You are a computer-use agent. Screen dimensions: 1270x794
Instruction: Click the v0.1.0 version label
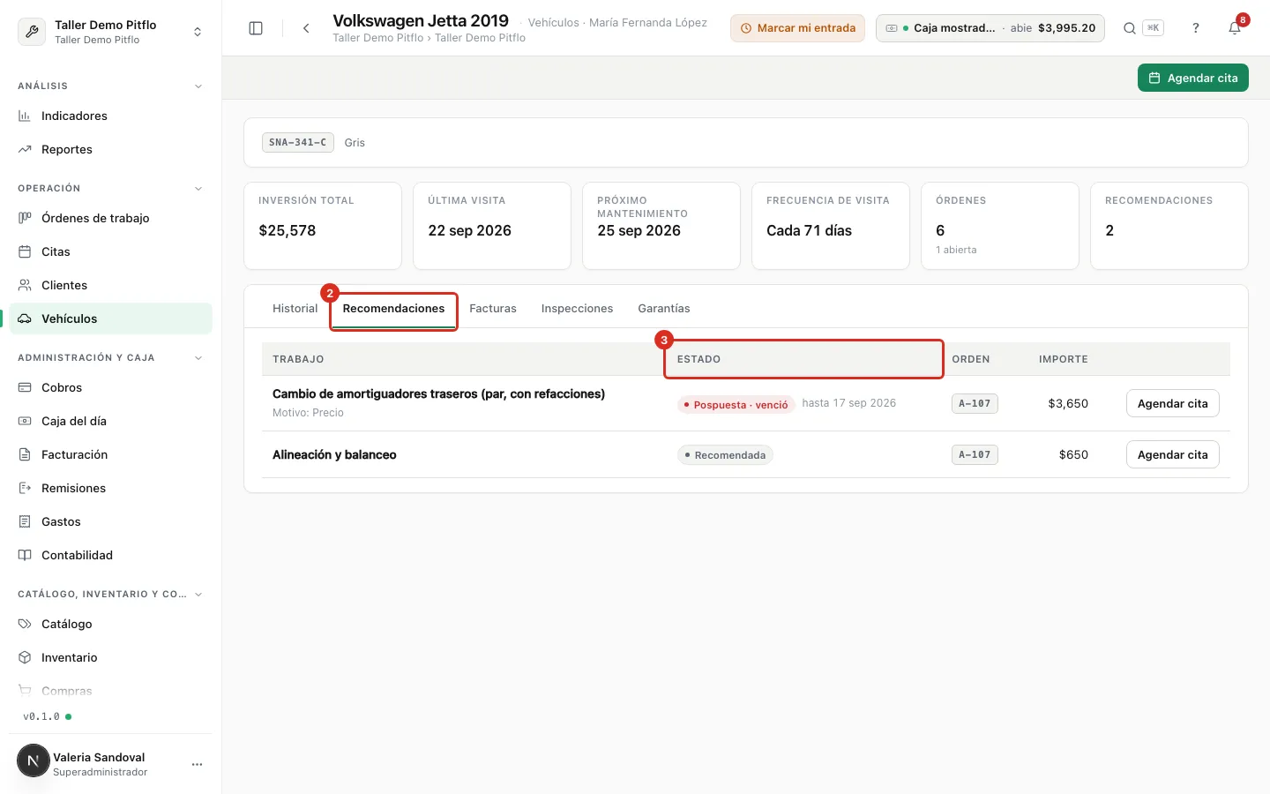[41, 716]
